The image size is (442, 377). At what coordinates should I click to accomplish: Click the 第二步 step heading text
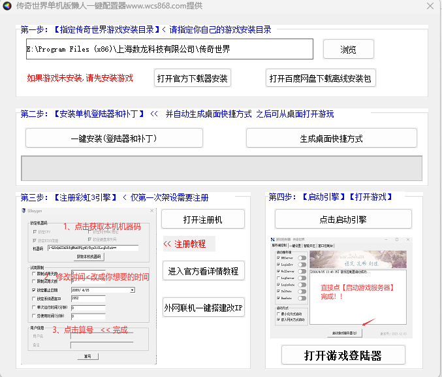pos(178,114)
